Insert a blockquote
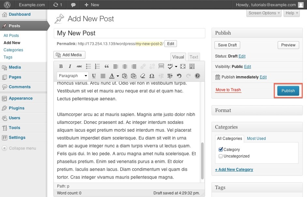The width and height of the screenshot is (307, 197). click(106, 66)
